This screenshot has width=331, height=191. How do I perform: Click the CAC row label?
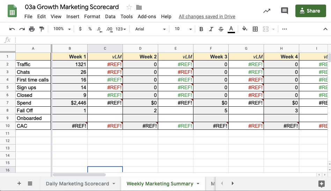pos(33,126)
